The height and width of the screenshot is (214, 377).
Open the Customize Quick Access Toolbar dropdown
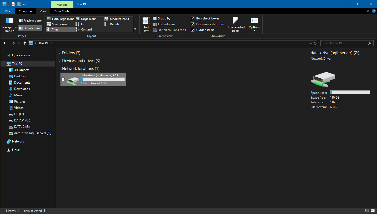(x=24, y=4)
